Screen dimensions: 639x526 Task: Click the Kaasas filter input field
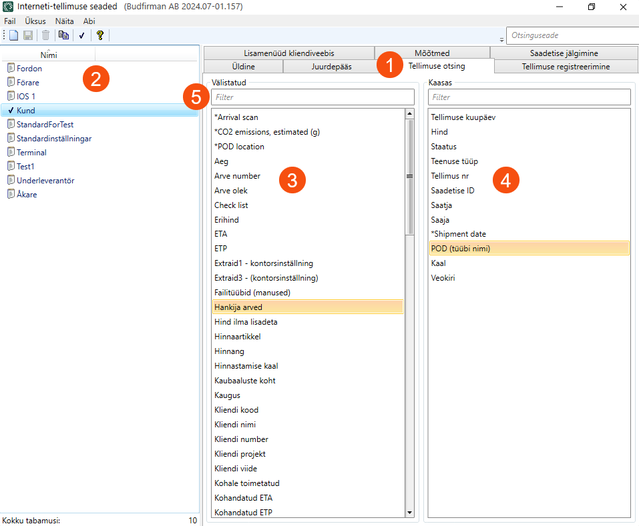529,97
